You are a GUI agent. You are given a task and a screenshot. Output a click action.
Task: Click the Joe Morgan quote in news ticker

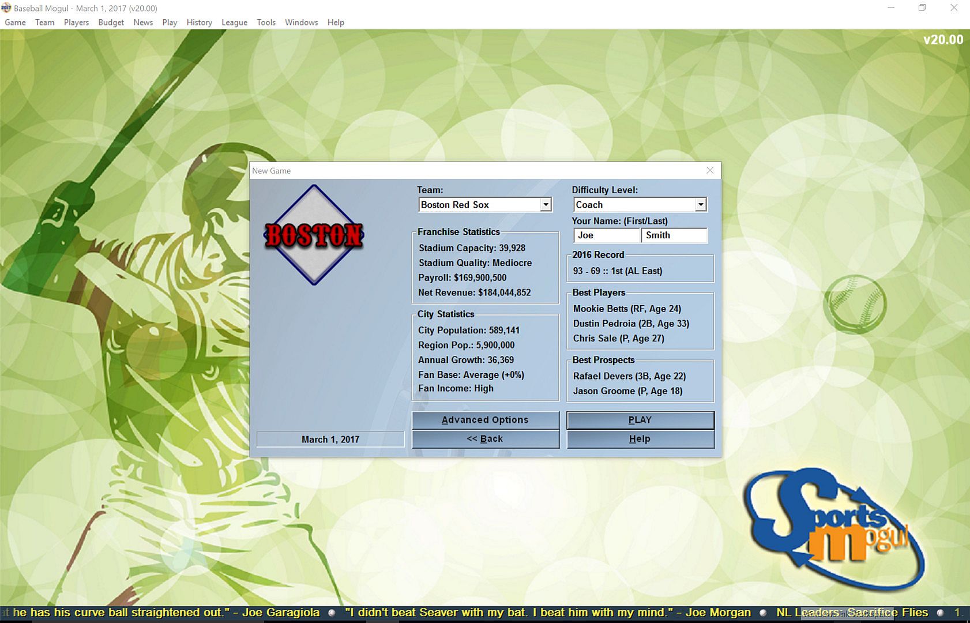[x=548, y=613]
